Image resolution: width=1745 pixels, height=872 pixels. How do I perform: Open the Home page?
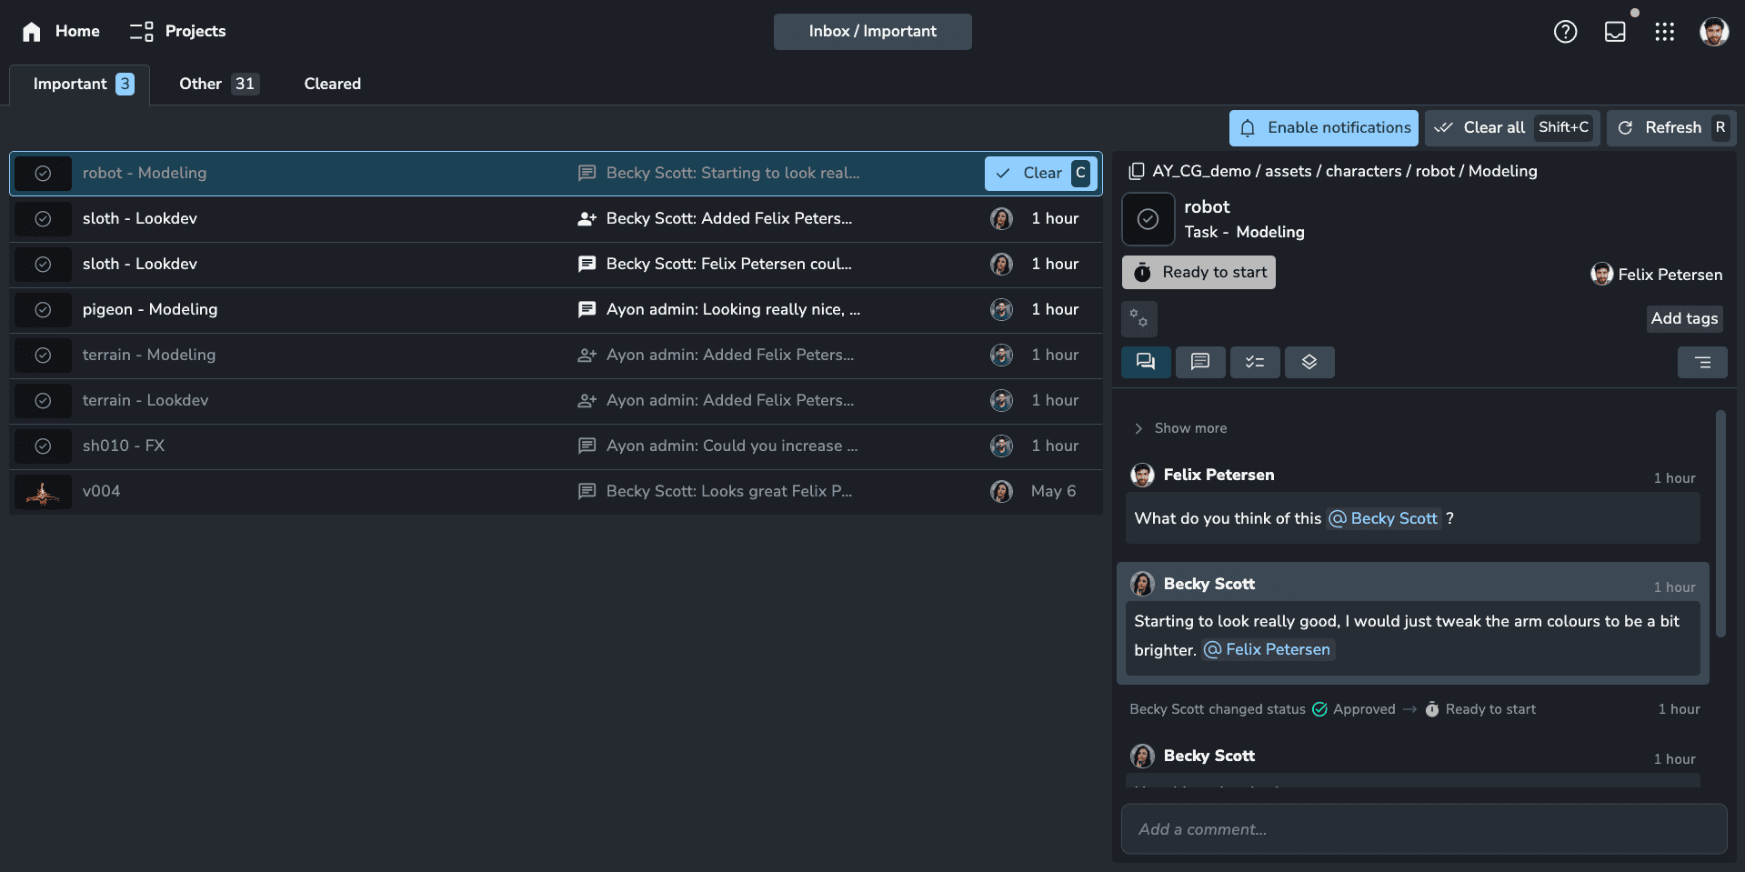coord(60,31)
